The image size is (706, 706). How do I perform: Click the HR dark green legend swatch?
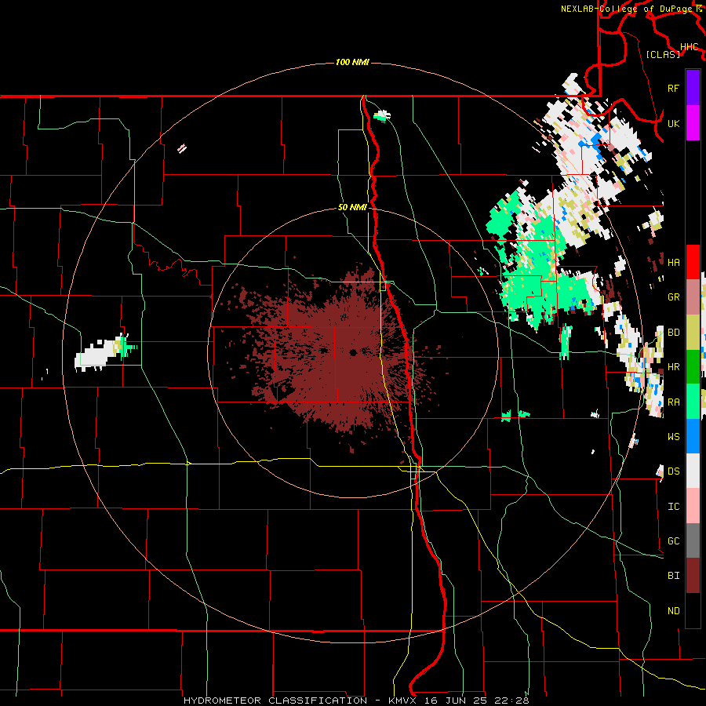[x=693, y=366]
